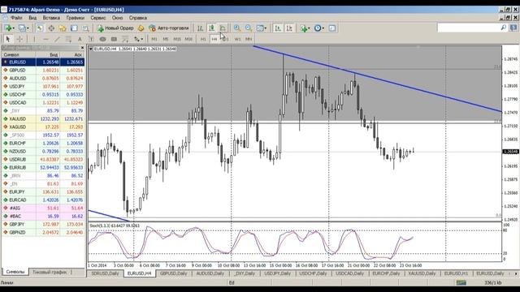The height and width of the screenshot is (292, 520).
Task: Click the Zoom In magnifier icon
Action: click(236, 28)
